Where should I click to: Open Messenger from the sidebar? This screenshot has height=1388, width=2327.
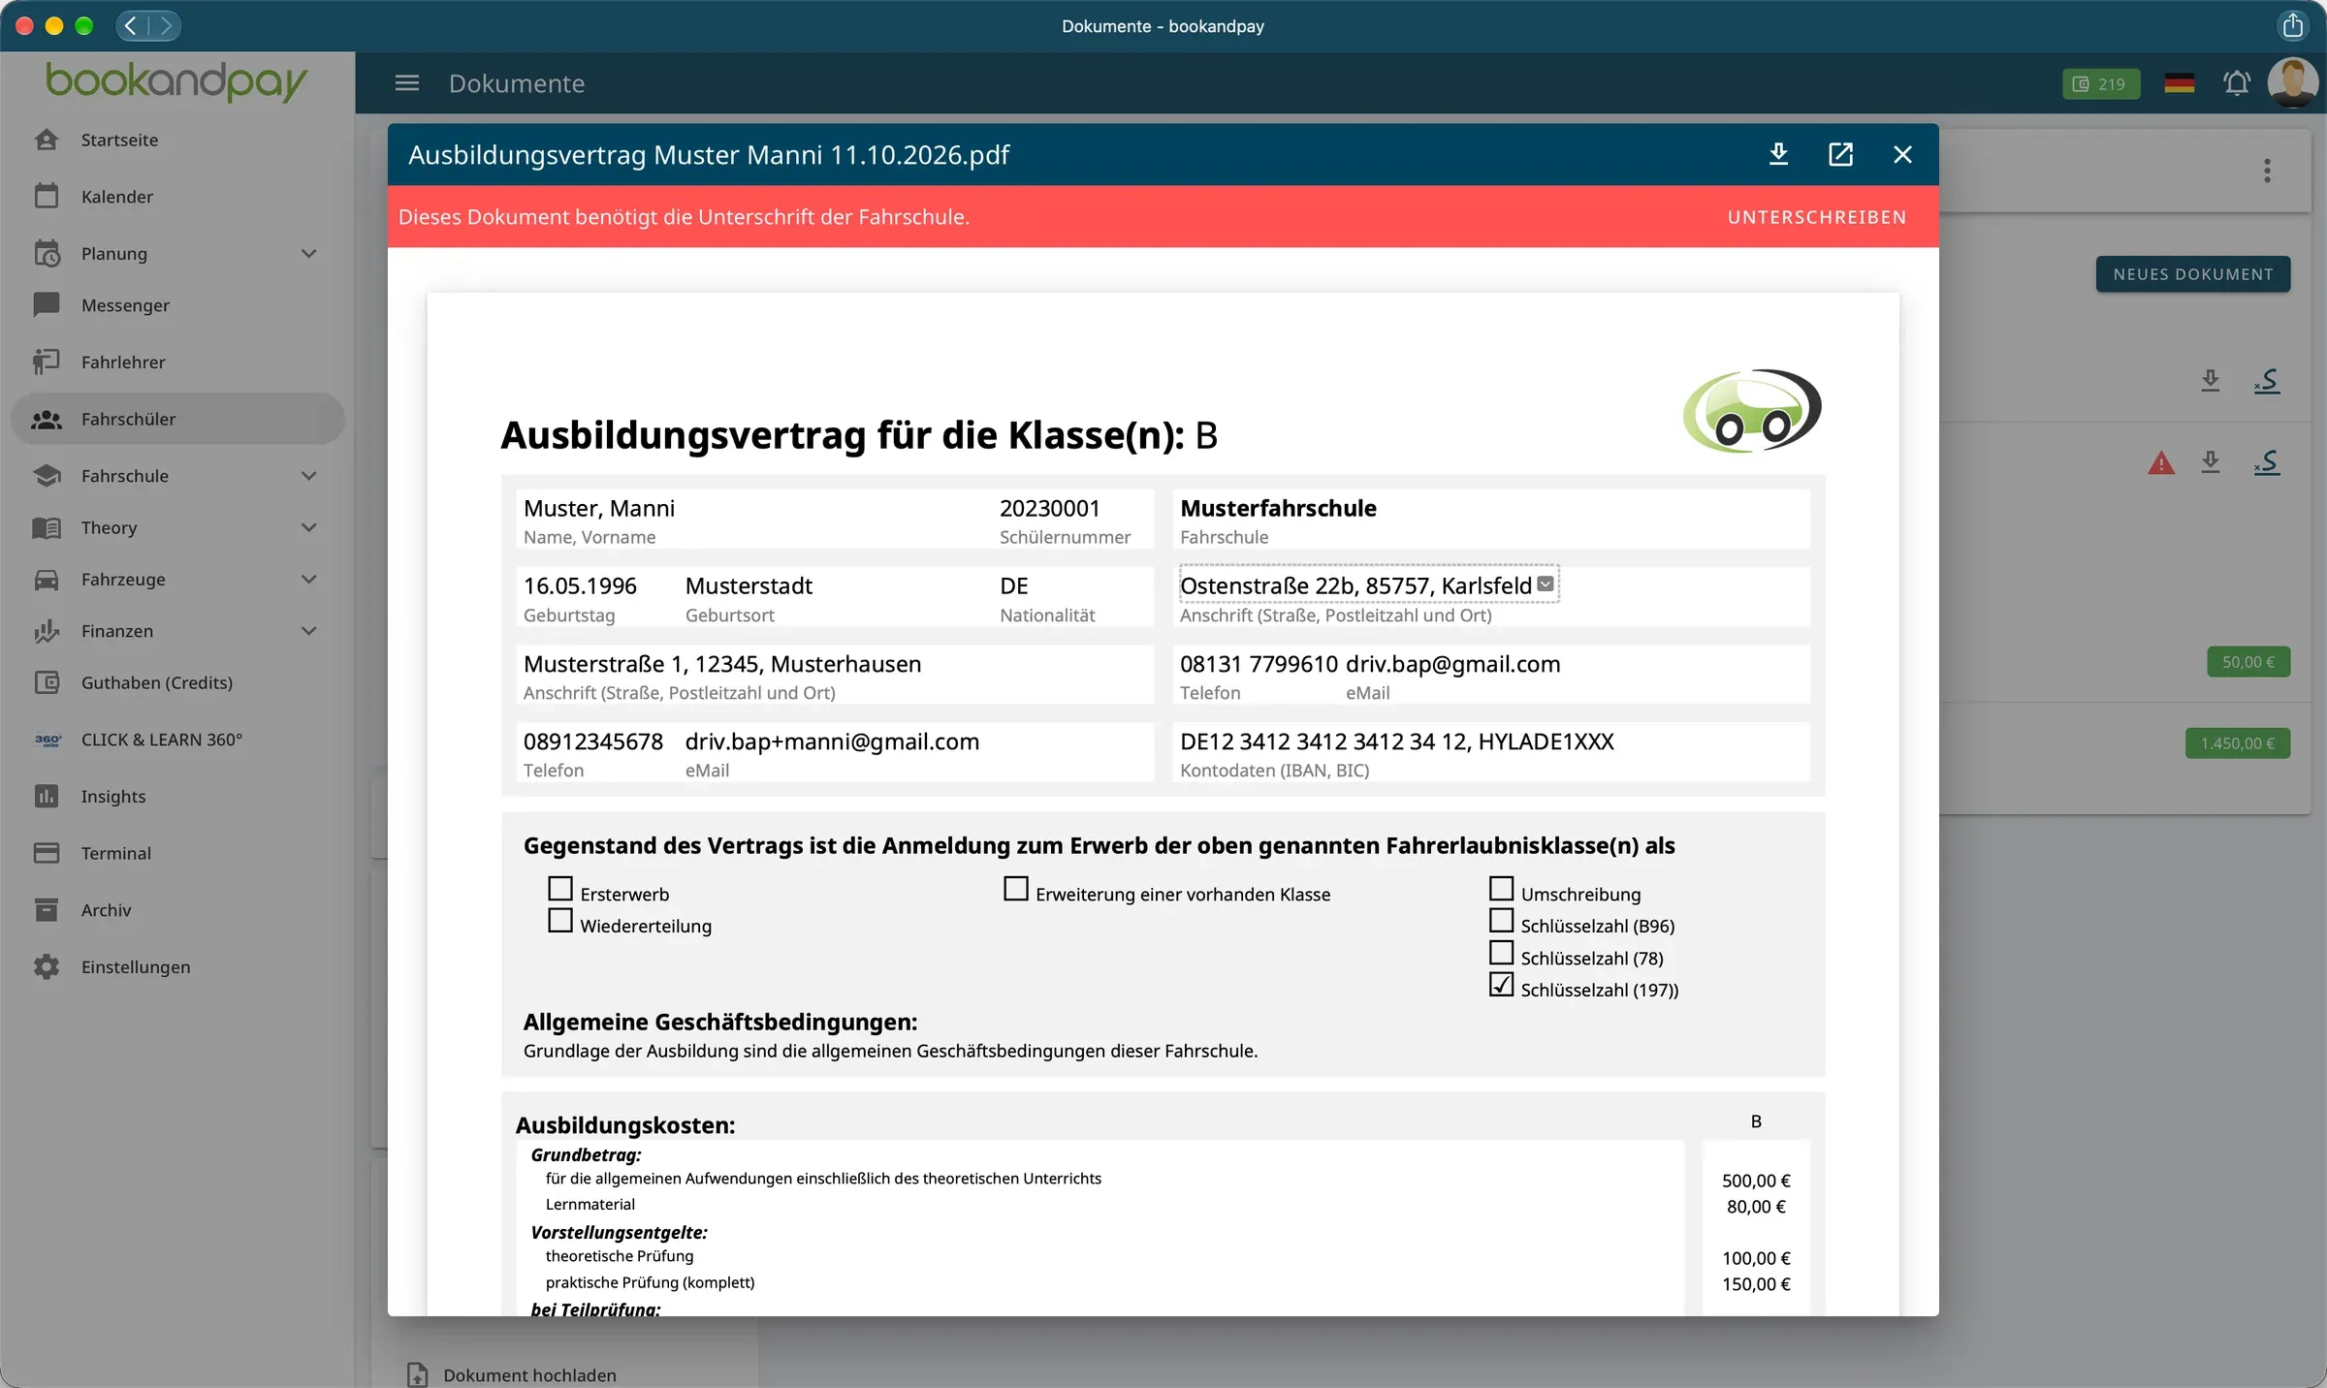[x=125, y=305]
